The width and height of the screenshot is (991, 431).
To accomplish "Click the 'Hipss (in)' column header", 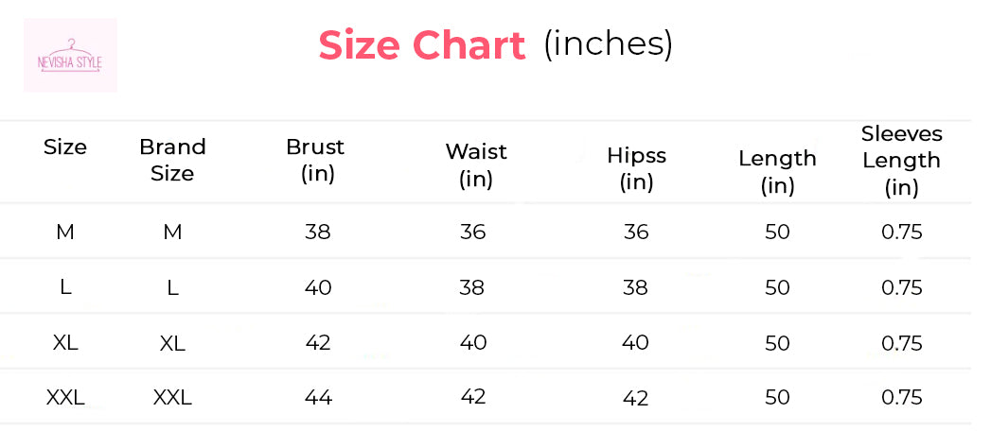I will (636, 168).
